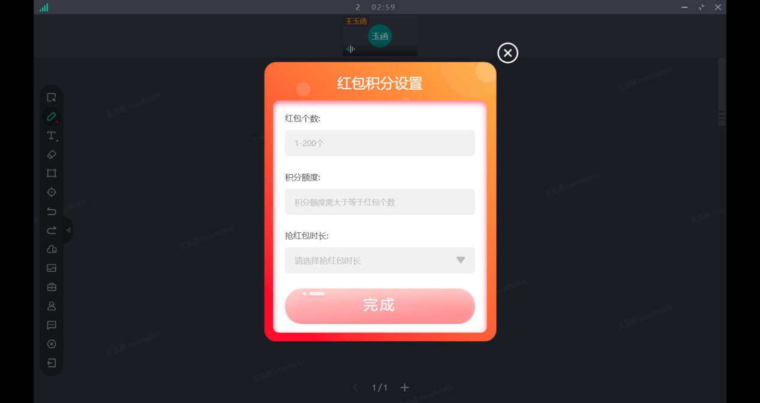760x403 pixels.
Task: Redo the whiteboard action
Action: 52,231
